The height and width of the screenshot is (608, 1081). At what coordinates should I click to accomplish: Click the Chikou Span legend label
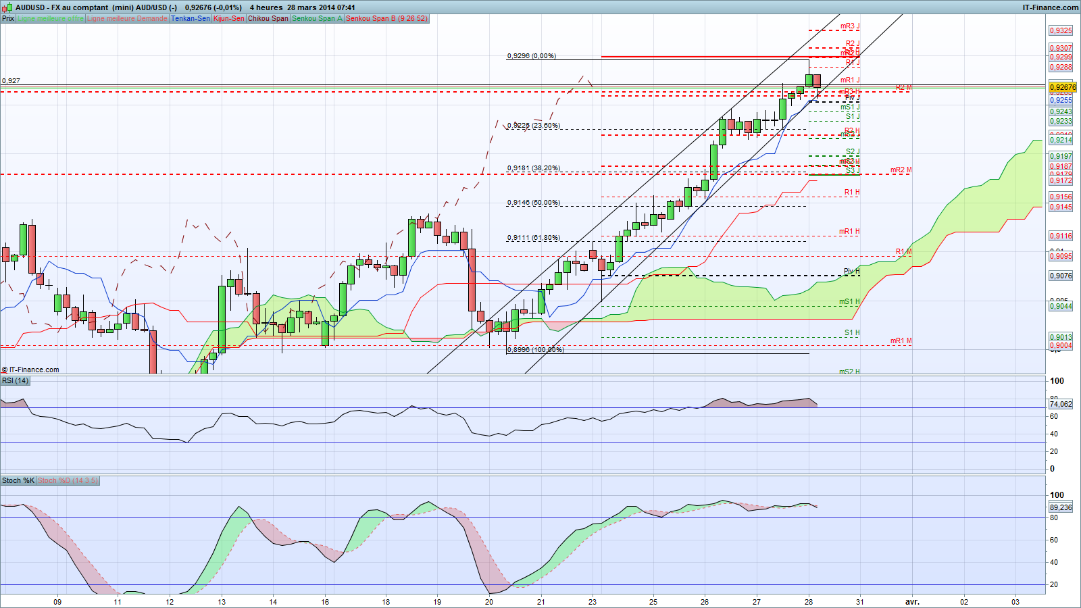tap(268, 18)
